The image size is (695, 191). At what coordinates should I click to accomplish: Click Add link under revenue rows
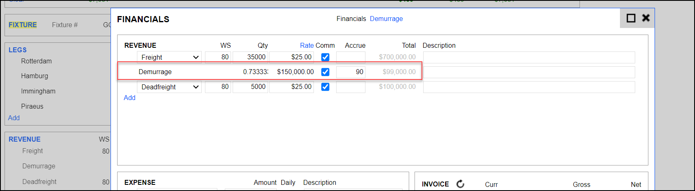tap(130, 98)
